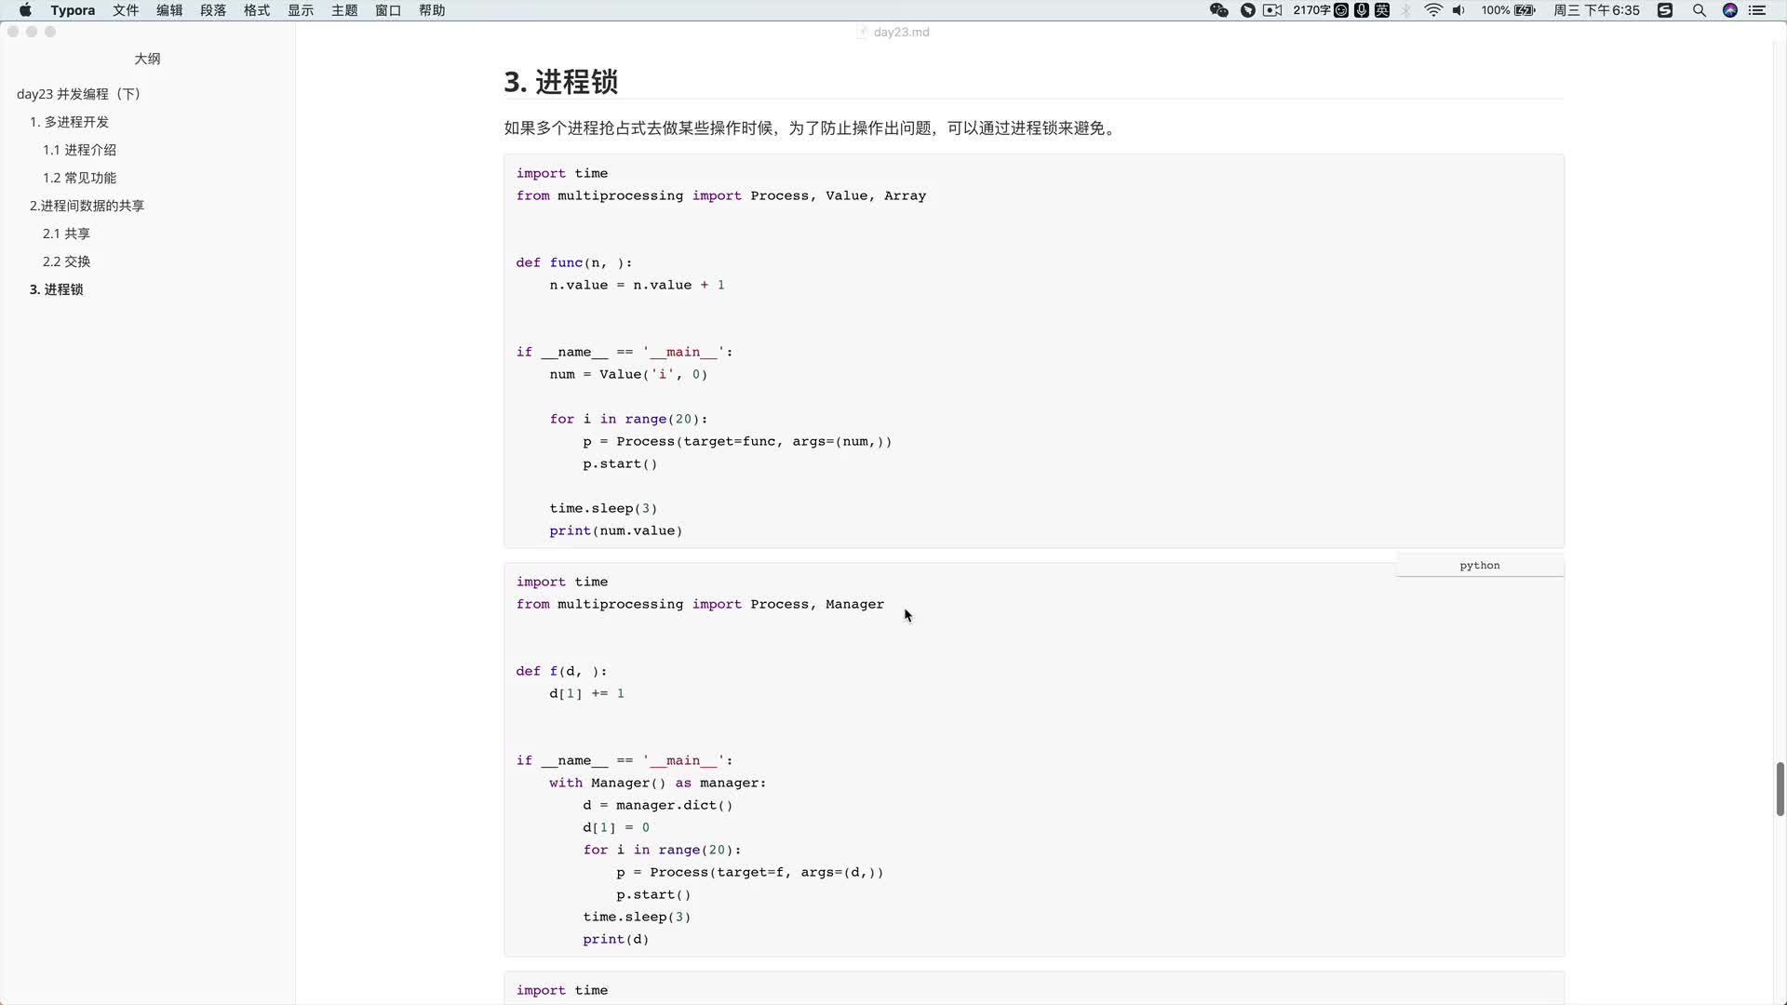
Task: Click the vertical scrollbar thumb
Action: 1780,789
